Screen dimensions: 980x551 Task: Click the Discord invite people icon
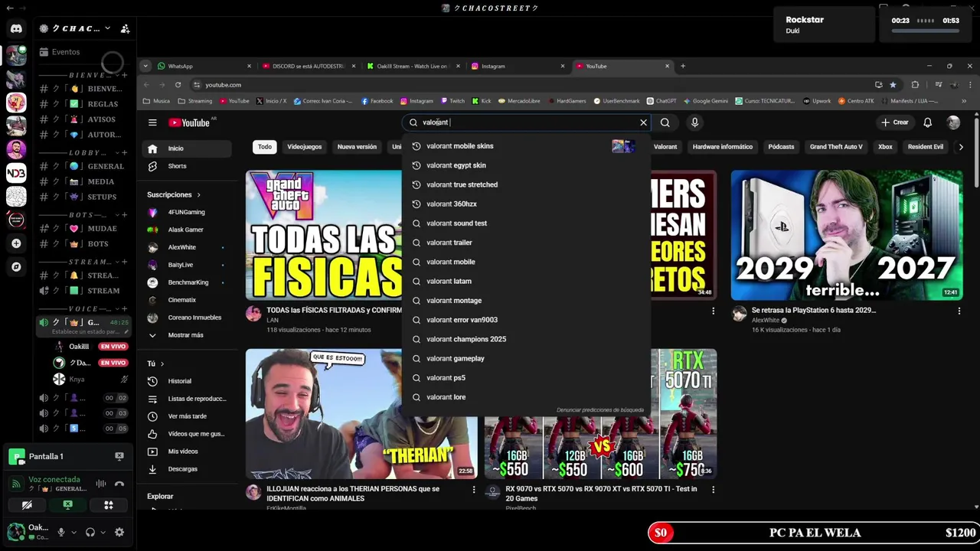pyautogui.click(x=125, y=28)
